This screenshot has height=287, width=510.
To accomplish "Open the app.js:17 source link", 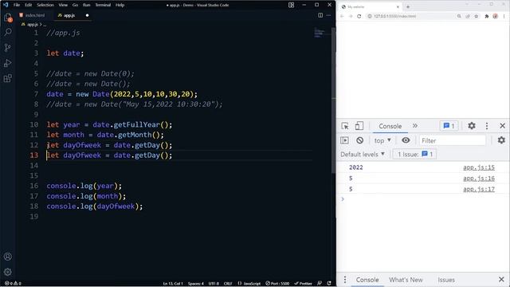I will (479, 189).
